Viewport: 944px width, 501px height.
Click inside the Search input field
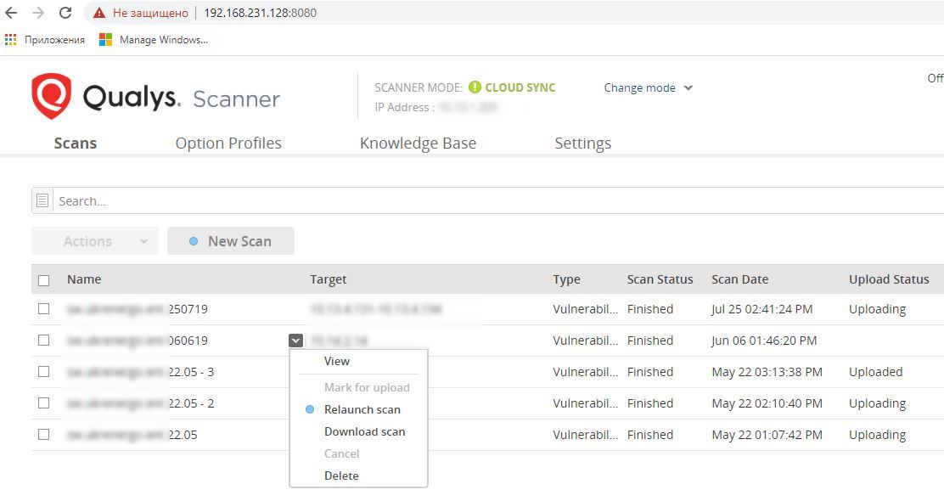(170, 200)
